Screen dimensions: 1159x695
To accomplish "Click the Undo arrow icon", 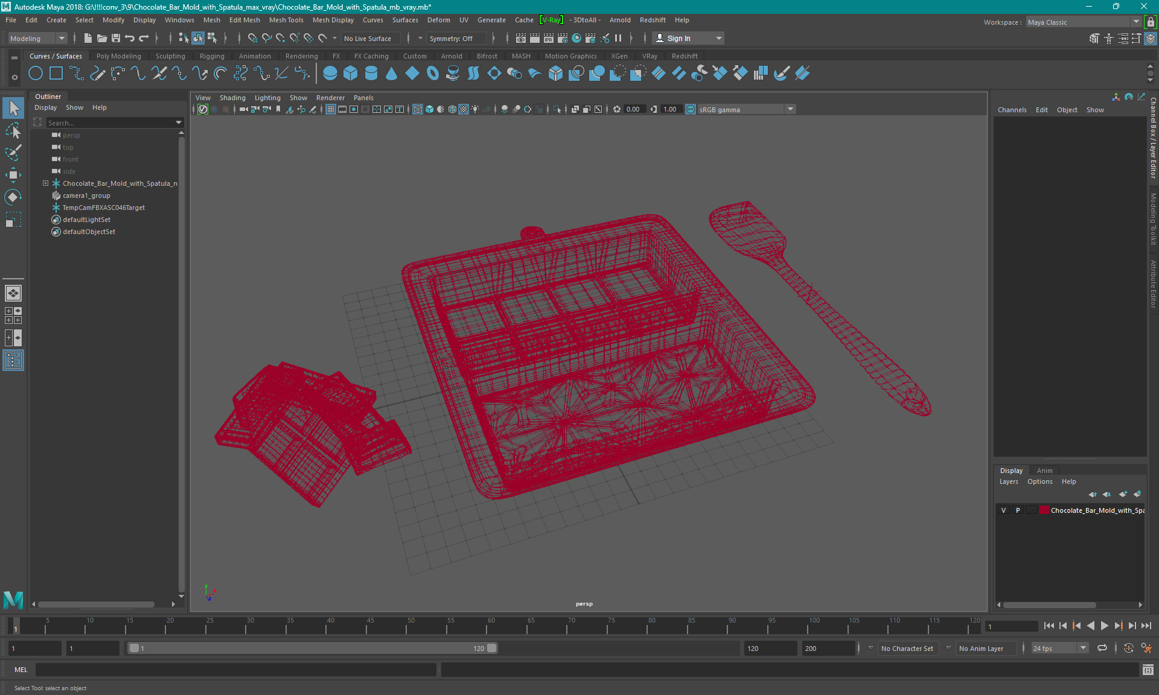I will [x=130, y=39].
